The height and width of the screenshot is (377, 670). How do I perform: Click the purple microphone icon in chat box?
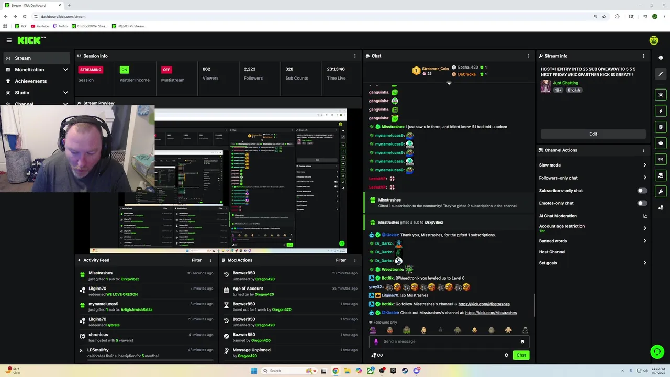coord(376,341)
